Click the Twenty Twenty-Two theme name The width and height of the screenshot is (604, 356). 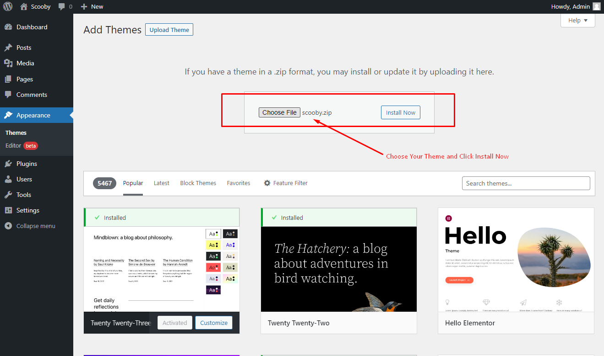[x=299, y=323]
